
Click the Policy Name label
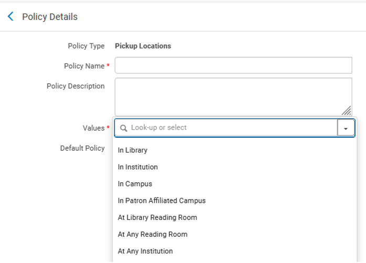84,66
